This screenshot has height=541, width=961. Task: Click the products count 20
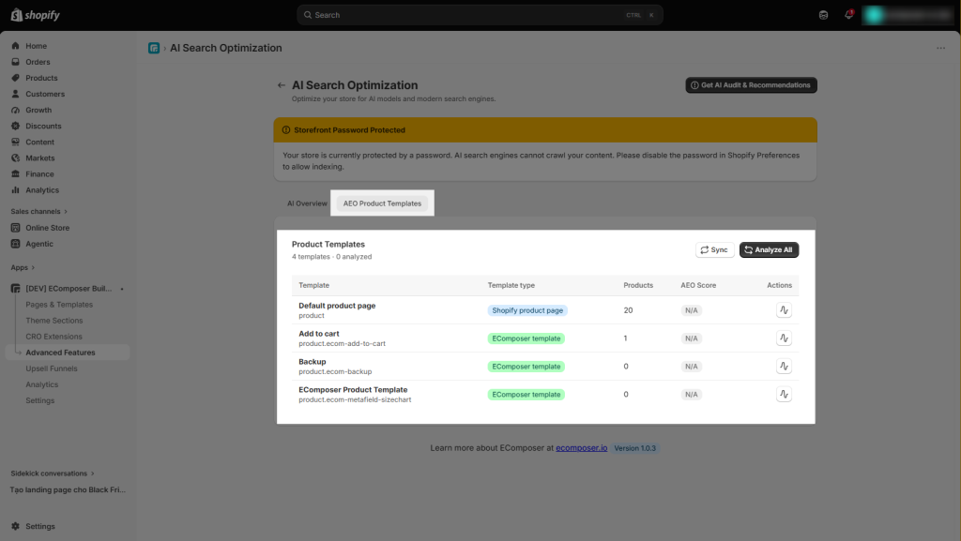tap(628, 310)
